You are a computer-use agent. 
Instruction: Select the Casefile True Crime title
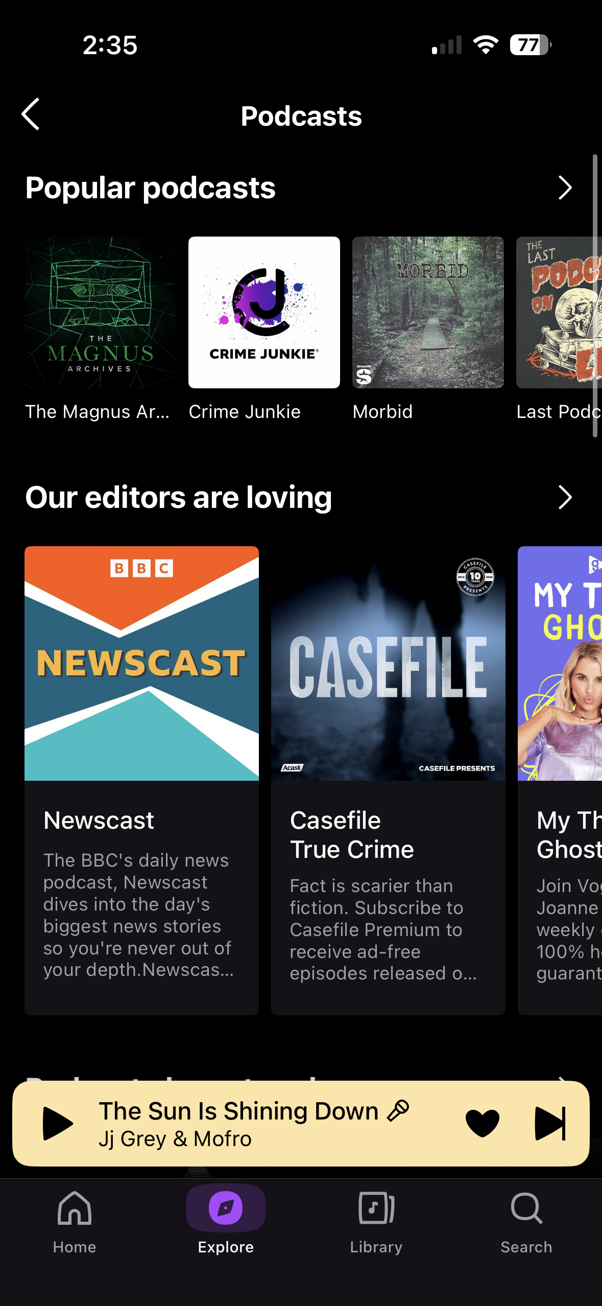(352, 835)
